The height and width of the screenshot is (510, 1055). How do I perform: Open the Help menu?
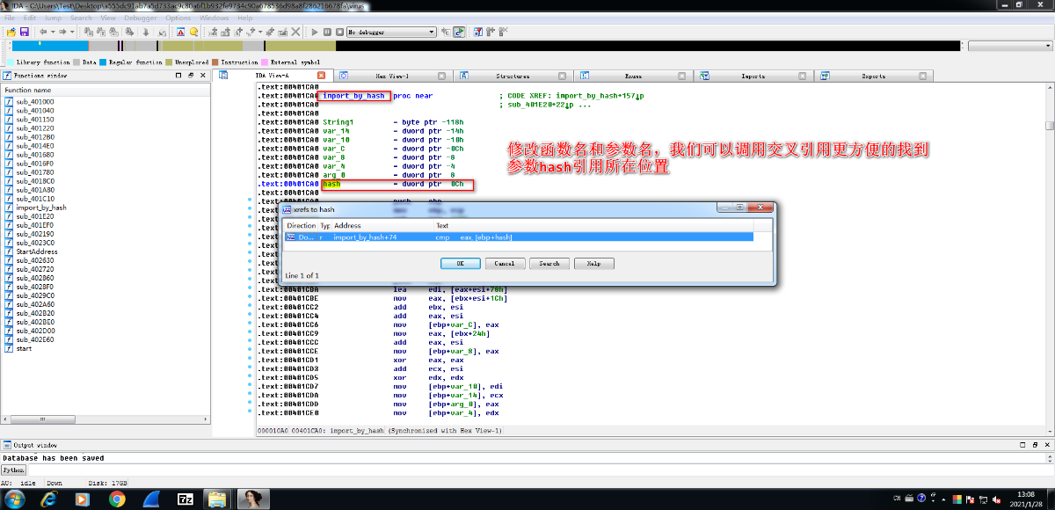(244, 18)
